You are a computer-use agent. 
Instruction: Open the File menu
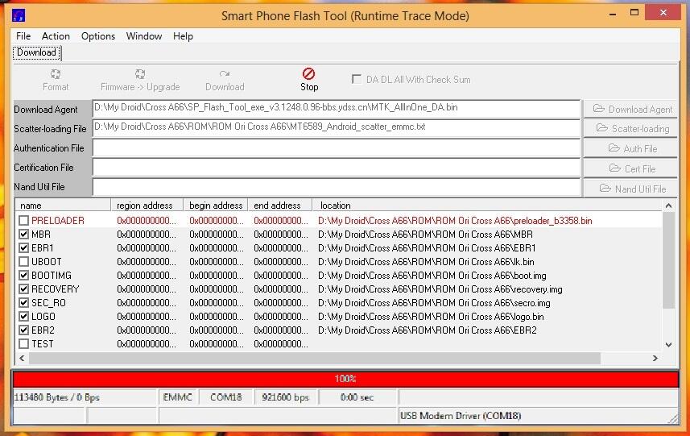(23, 36)
